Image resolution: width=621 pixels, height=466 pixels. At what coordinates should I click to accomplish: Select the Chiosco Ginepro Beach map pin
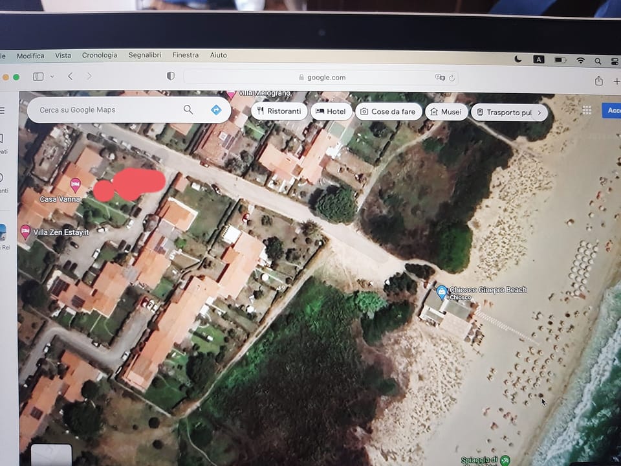click(x=441, y=293)
